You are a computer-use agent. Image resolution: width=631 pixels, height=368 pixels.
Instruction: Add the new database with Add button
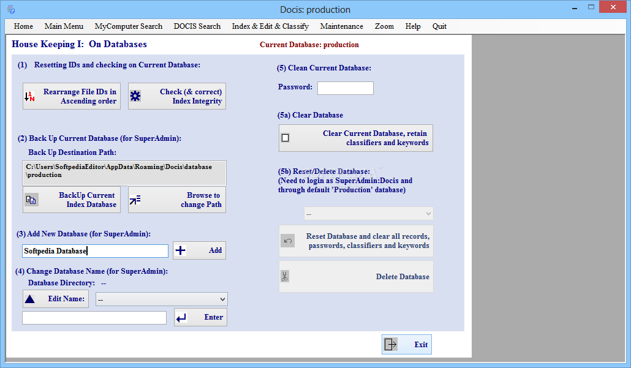tap(200, 250)
